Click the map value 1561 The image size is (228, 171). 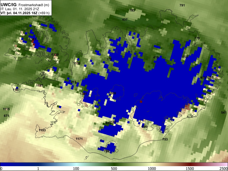tap(33, 39)
